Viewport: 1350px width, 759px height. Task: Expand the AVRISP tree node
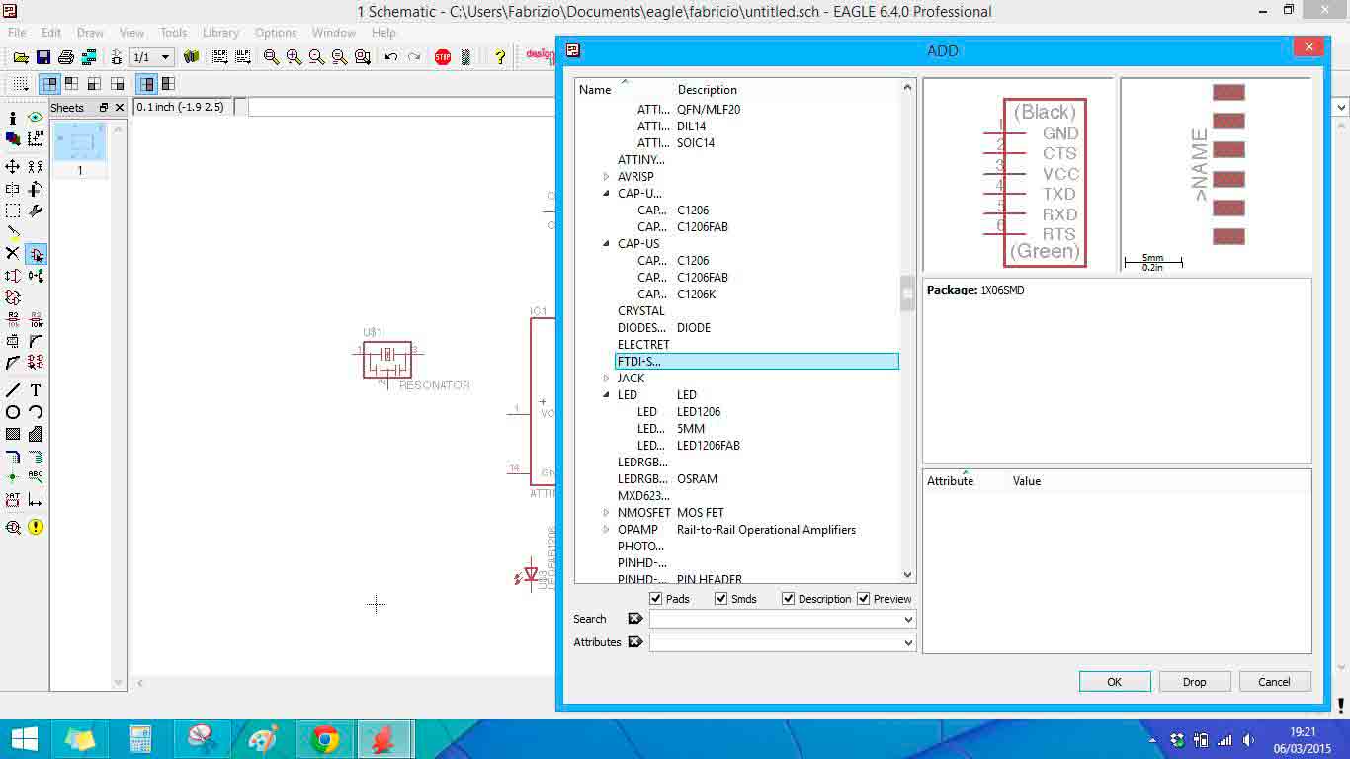(x=607, y=177)
